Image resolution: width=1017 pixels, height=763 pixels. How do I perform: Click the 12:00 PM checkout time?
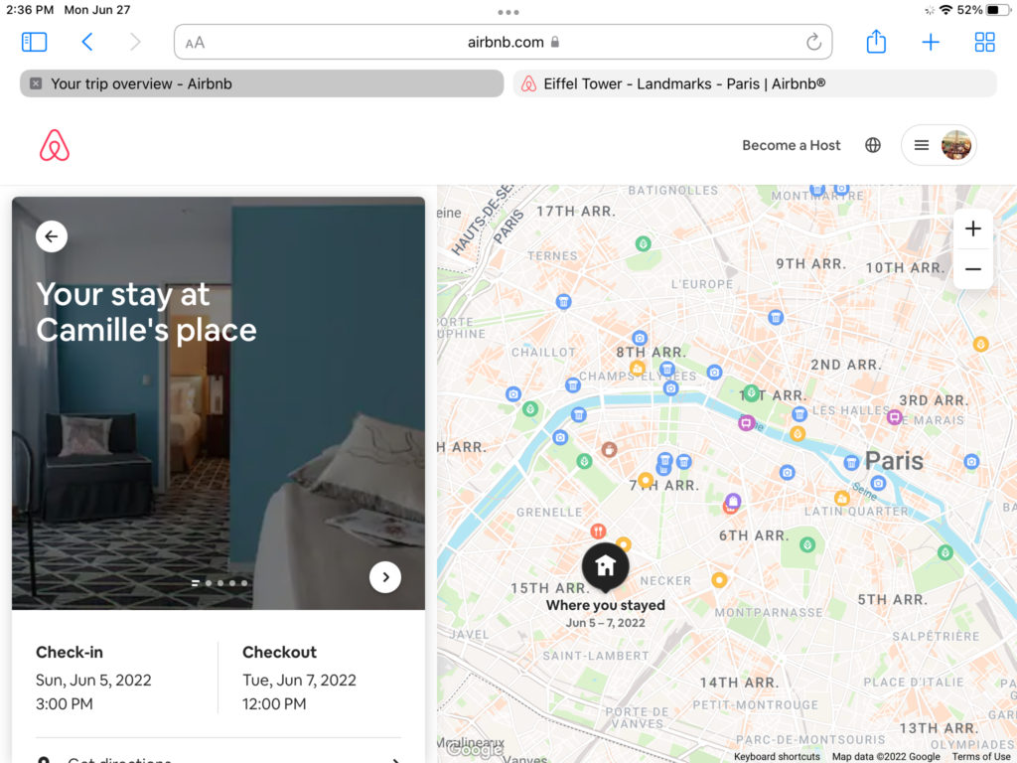tap(274, 704)
